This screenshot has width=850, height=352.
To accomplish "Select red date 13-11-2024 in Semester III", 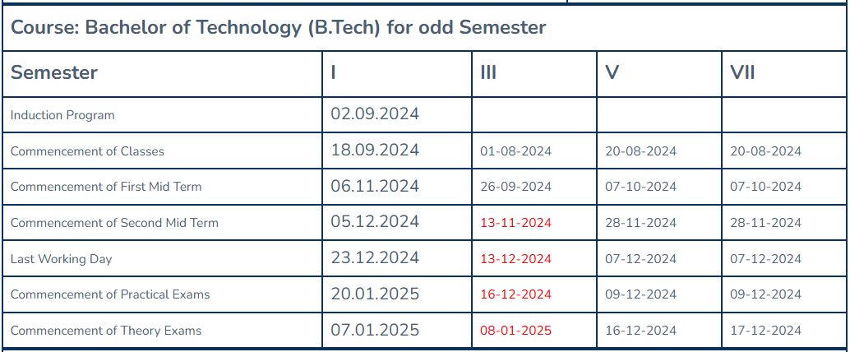I will (515, 223).
